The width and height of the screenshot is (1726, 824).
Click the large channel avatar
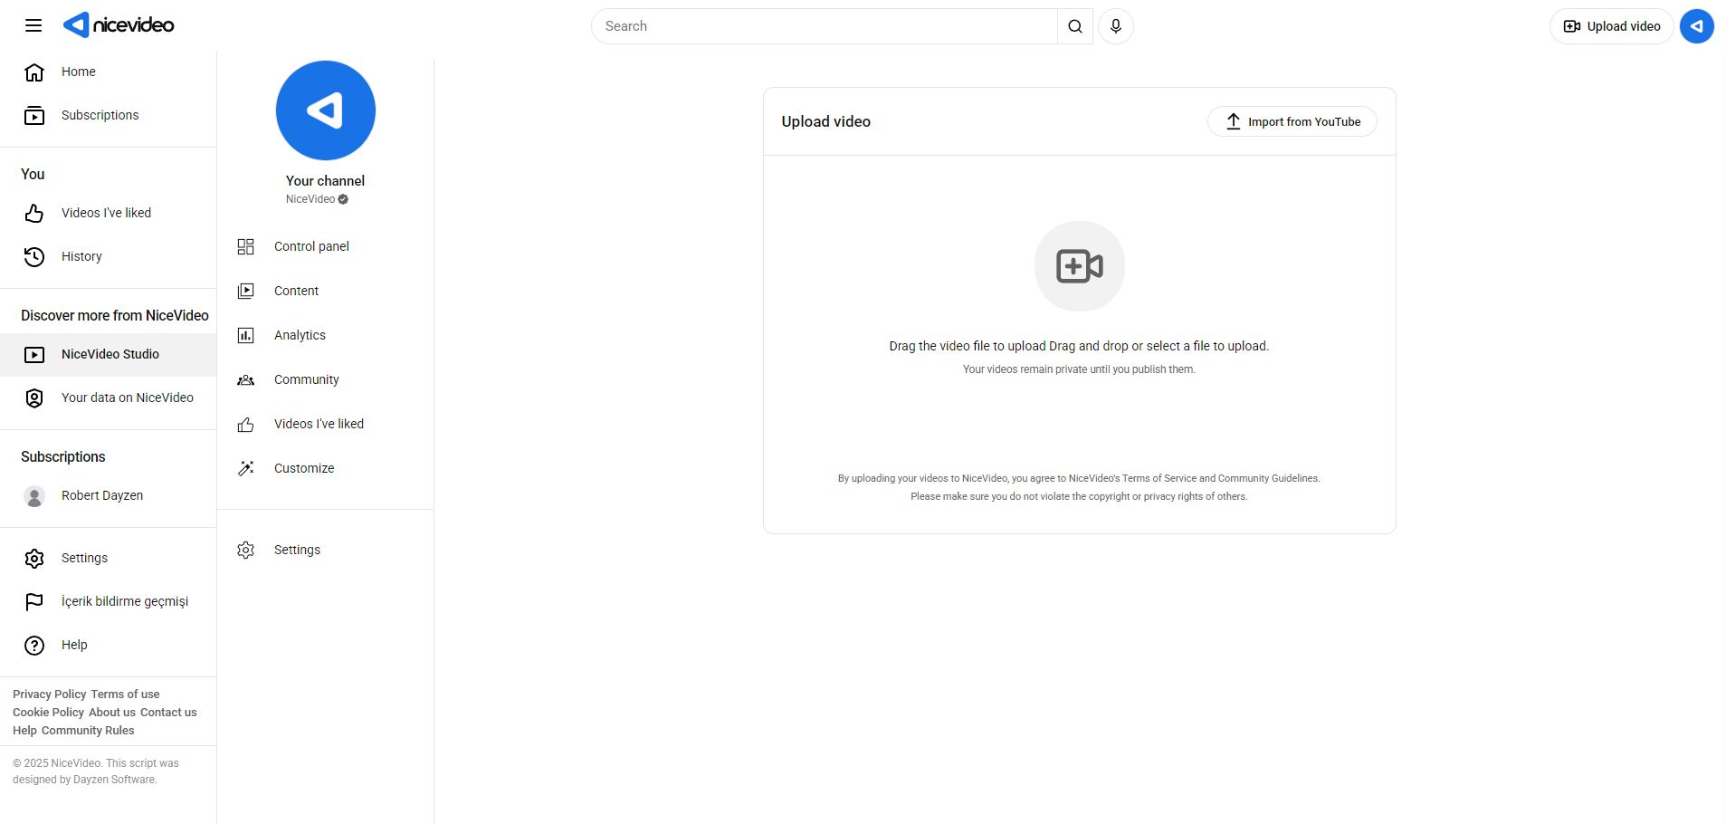[x=326, y=110]
